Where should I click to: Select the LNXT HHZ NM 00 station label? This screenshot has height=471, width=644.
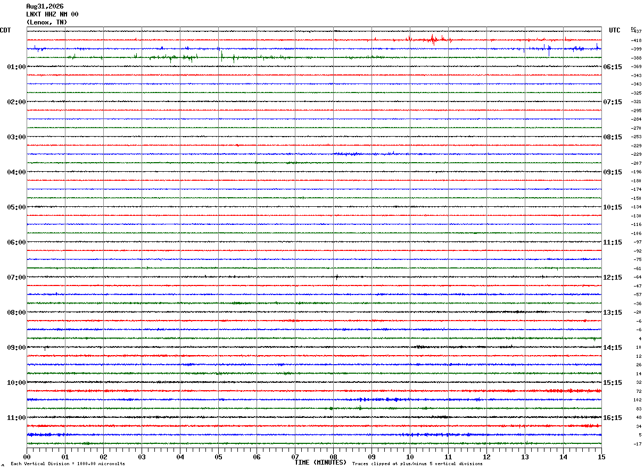click(x=52, y=14)
